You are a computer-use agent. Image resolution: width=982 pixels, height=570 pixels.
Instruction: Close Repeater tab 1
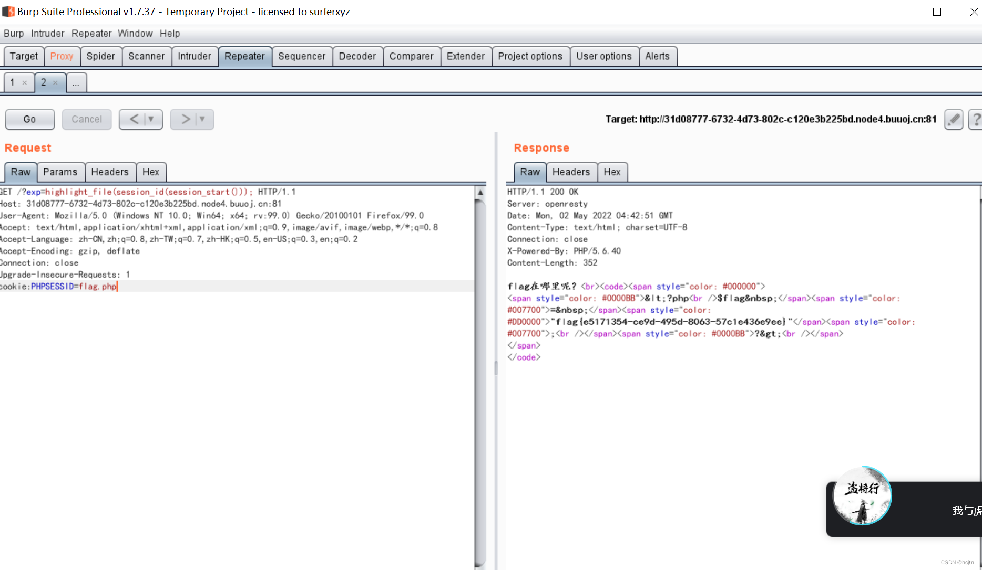click(x=24, y=82)
